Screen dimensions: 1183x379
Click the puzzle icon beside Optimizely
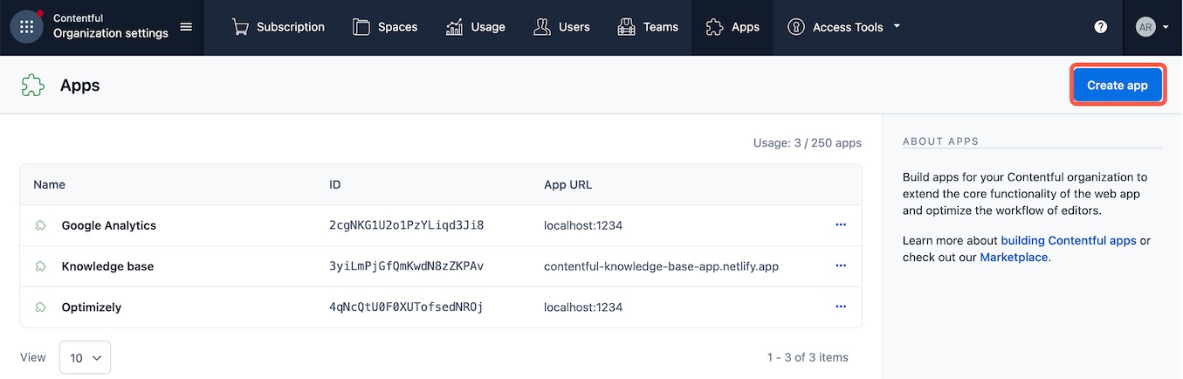click(40, 307)
